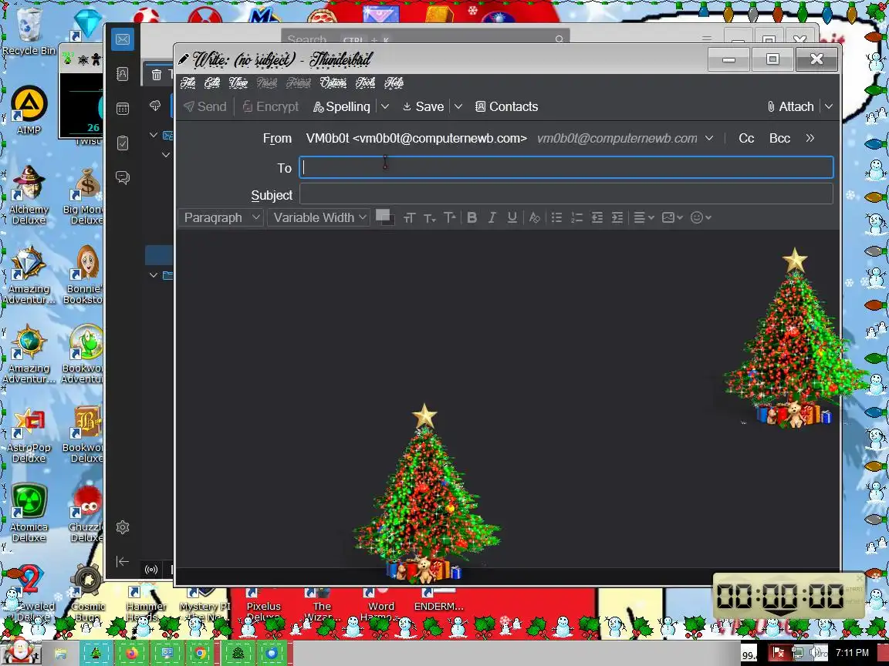Image resolution: width=889 pixels, height=666 pixels.
Task: Open Address Book in Thunderbird sidebar
Action: click(123, 74)
